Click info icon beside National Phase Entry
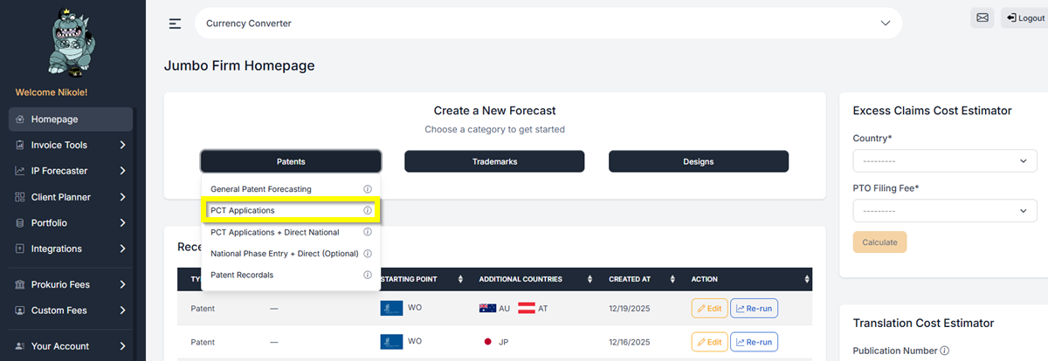This screenshot has width=1048, height=361. pos(368,254)
